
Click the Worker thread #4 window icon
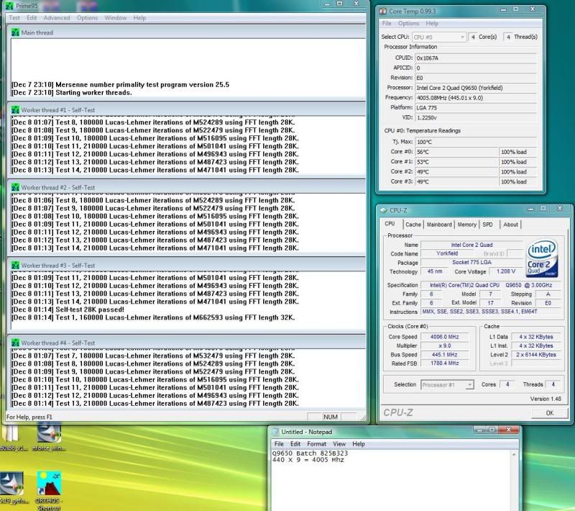(15, 343)
